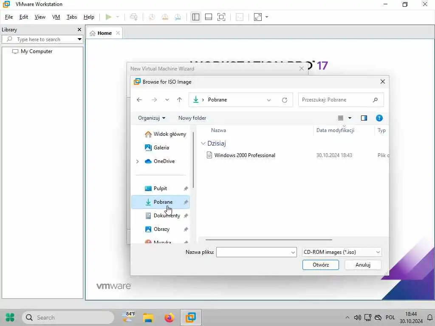Image resolution: width=435 pixels, height=326 pixels.
Task: Select My Computer in Library
Action: pyautogui.click(x=37, y=51)
